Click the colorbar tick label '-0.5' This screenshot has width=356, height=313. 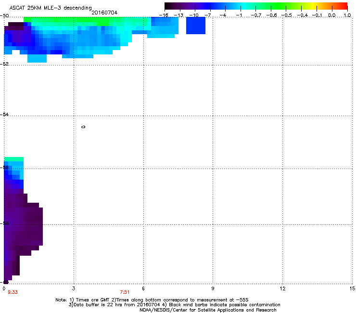pos(287,15)
